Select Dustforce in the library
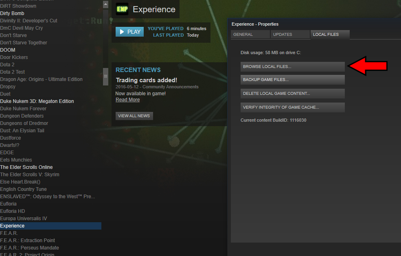Viewport: 401px width, 256px height. [11, 138]
